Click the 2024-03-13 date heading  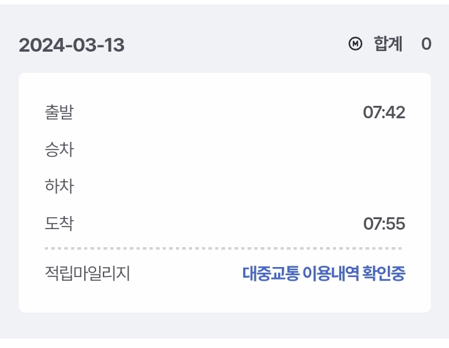[72, 45]
